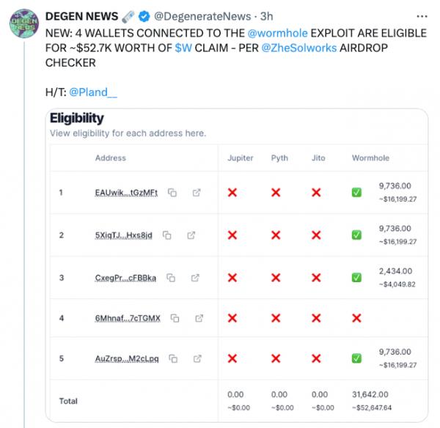Image resolution: width=440 pixels, height=428 pixels.
Task: Click the DEGEN NEWS profile avatar
Action: 23,22
